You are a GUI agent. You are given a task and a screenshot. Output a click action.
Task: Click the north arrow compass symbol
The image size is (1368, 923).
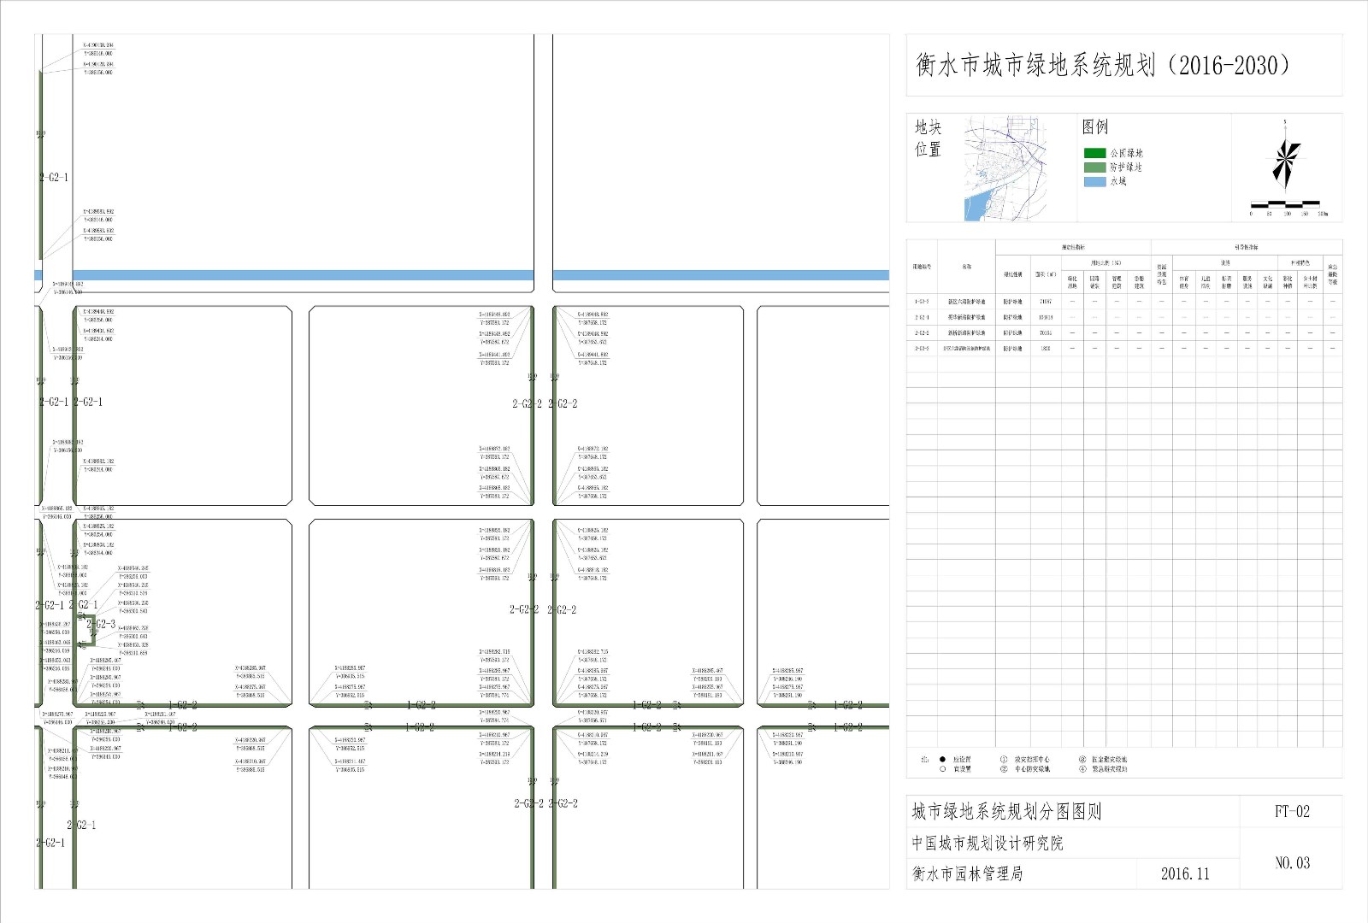pos(1284,161)
